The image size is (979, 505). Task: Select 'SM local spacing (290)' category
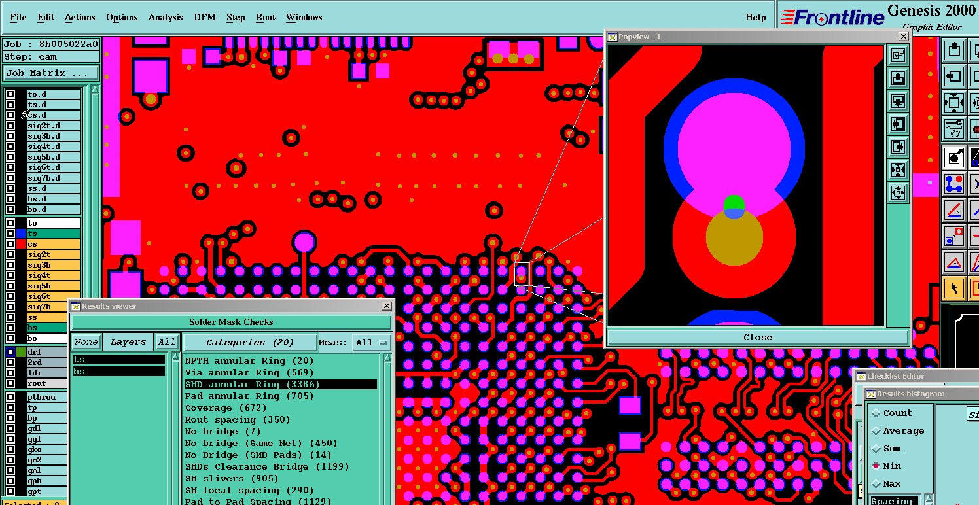click(x=250, y=491)
